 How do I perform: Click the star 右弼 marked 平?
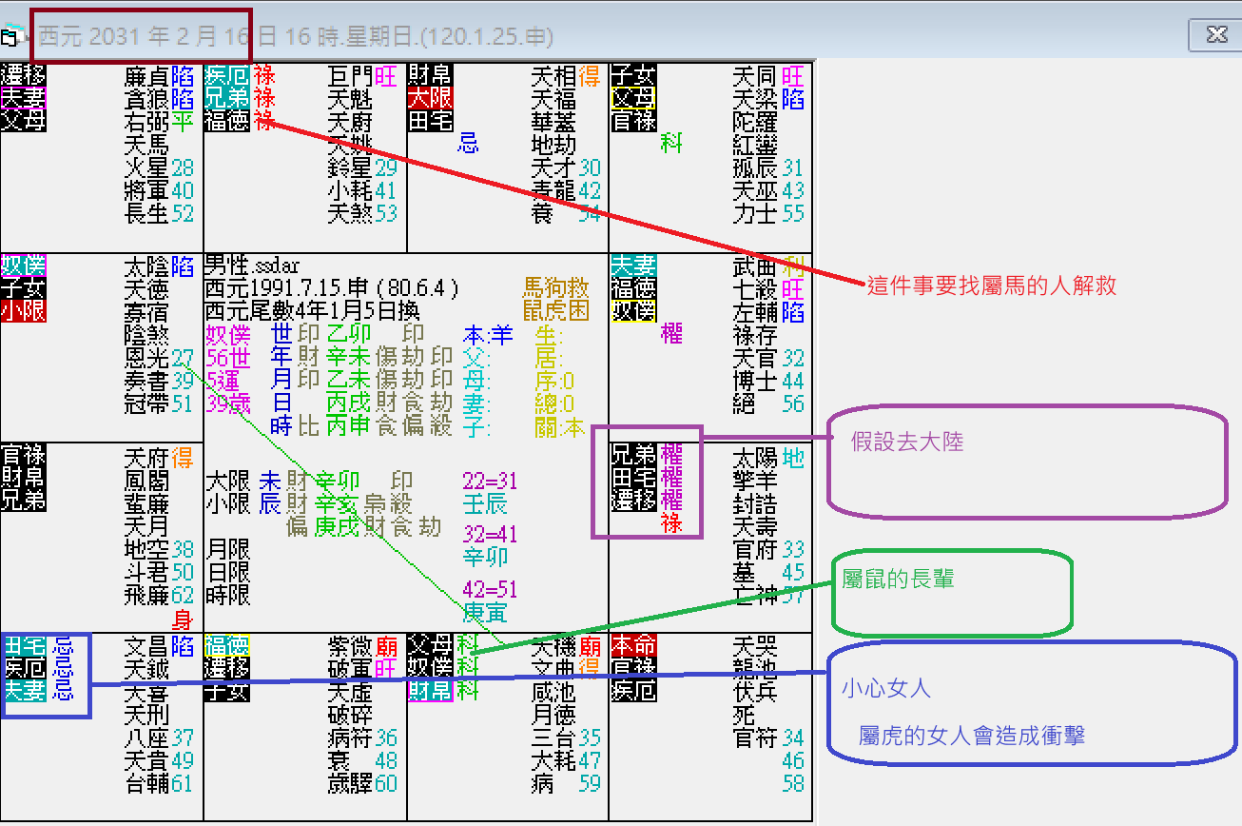click(x=147, y=122)
